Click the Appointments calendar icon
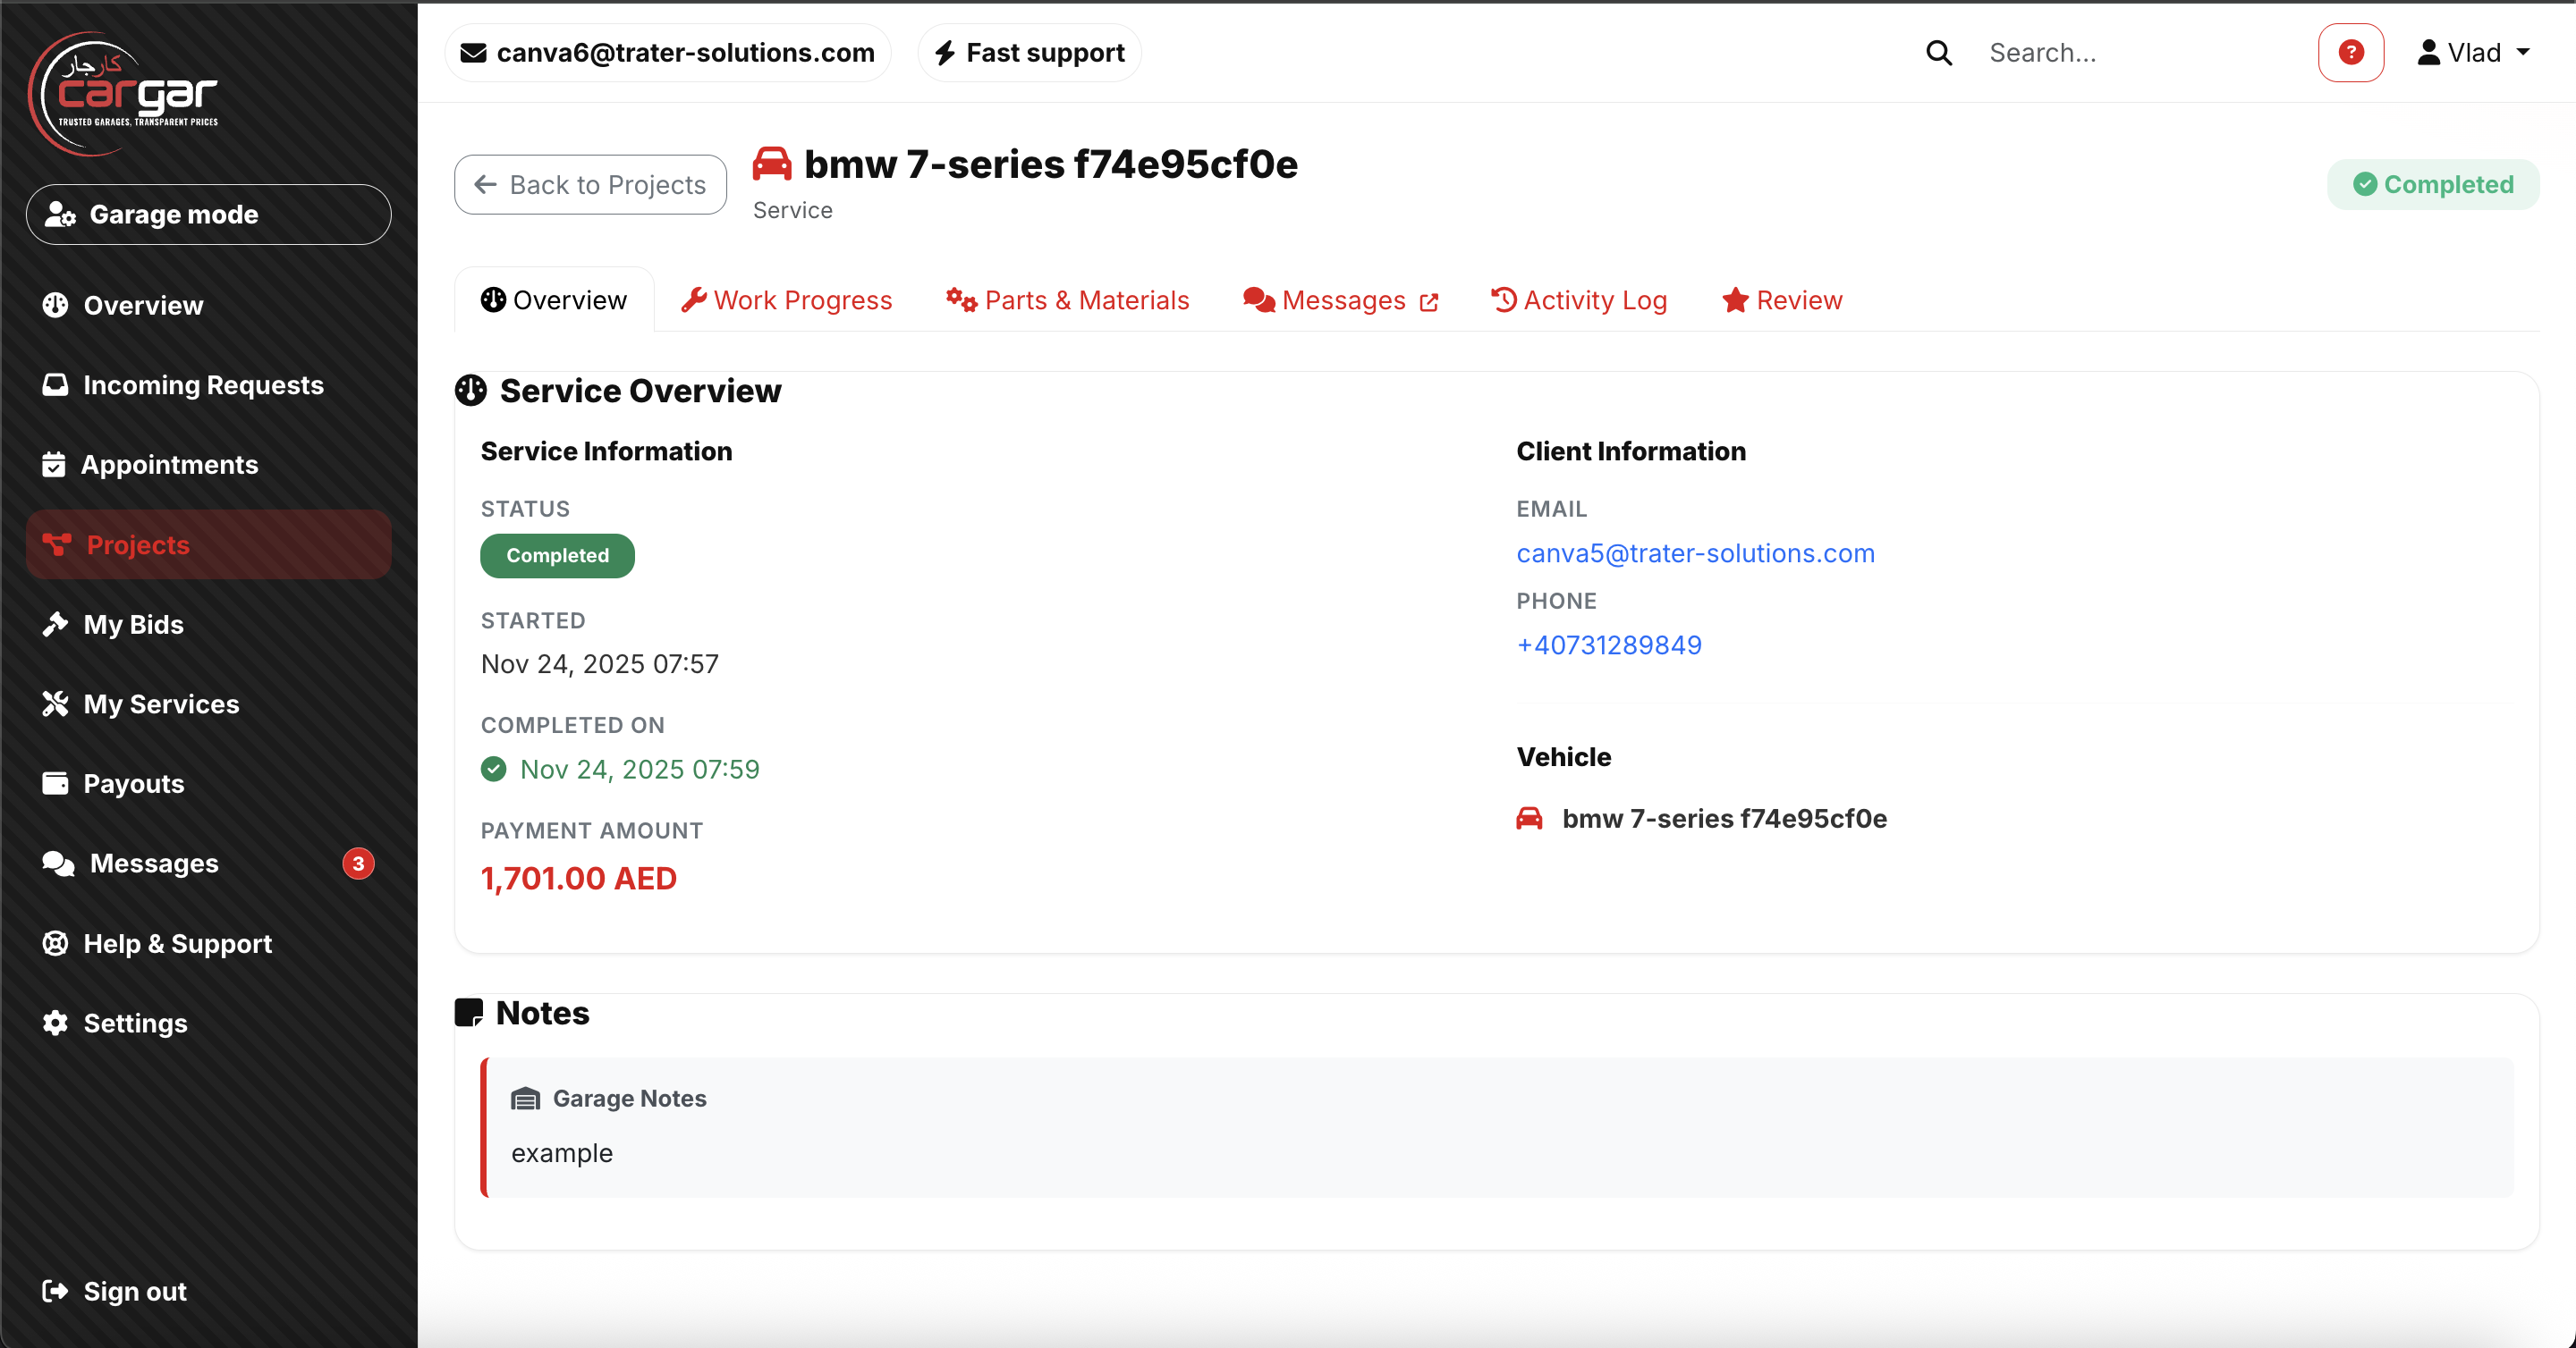The width and height of the screenshot is (2576, 1348). (x=56, y=464)
